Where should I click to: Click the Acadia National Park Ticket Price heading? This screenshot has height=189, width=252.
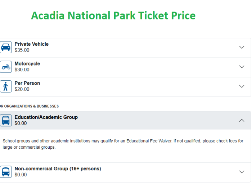point(113,16)
